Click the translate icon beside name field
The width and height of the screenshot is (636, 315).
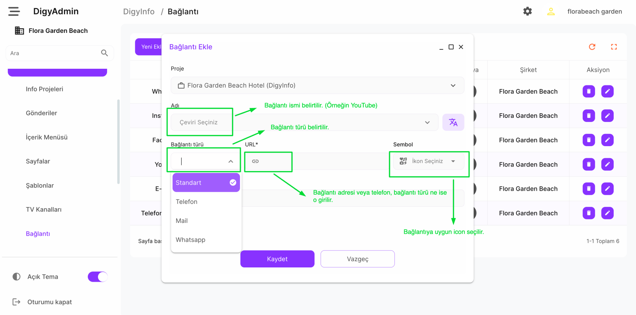pos(453,122)
